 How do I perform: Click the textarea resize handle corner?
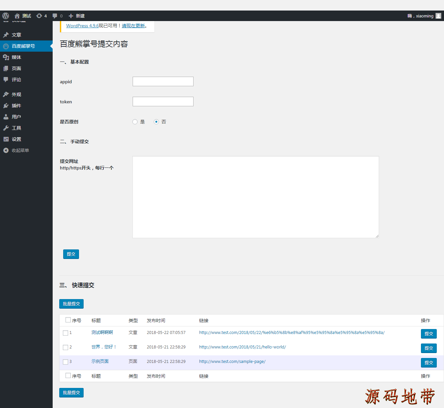[377, 236]
